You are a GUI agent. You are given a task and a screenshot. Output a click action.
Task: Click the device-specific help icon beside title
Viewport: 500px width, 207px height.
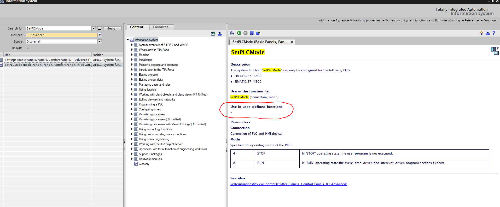(x=494, y=51)
